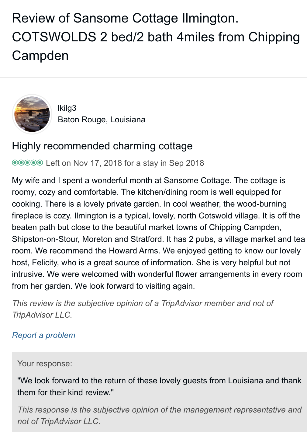Click the five-bubble green rating
Image resolution: width=307 pixels, height=432 pixels.
[27, 163]
